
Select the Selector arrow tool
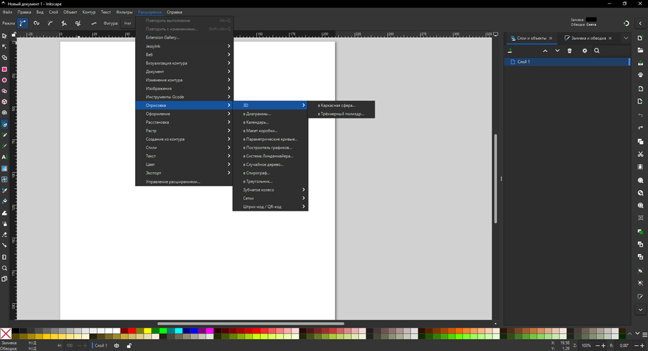click(x=5, y=36)
